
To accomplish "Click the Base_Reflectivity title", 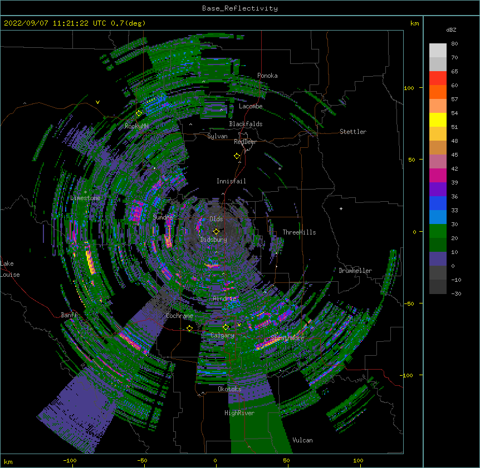I will tap(240, 8).
